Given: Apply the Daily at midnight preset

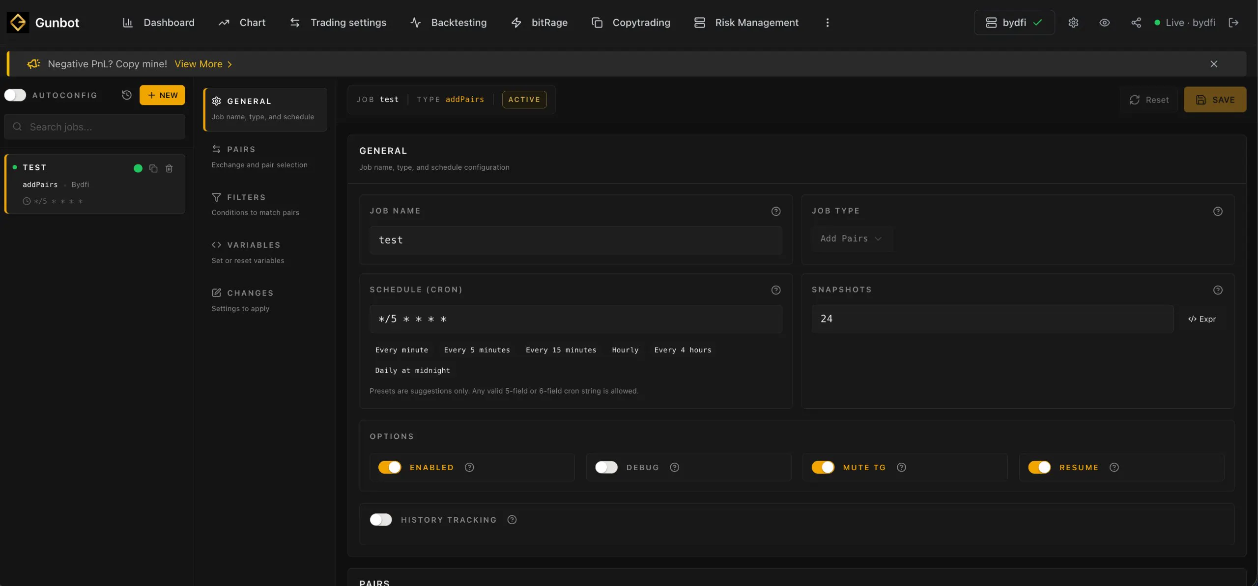Looking at the screenshot, I should tap(412, 371).
